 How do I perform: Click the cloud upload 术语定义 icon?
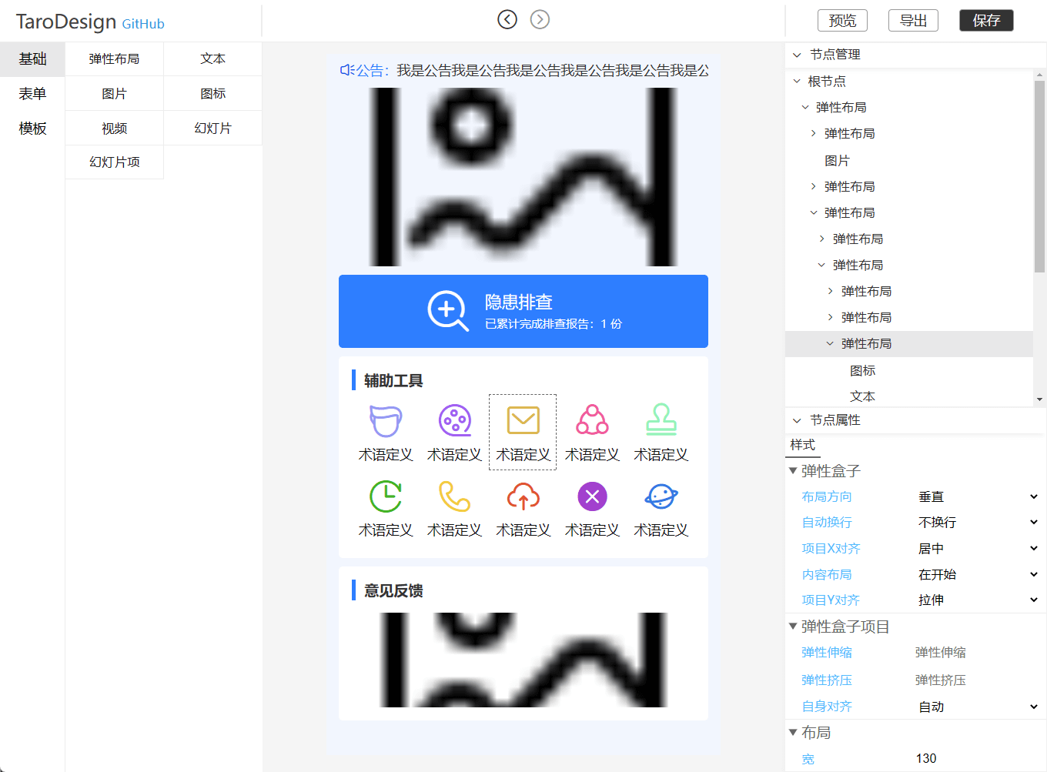pyautogui.click(x=523, y=496)
